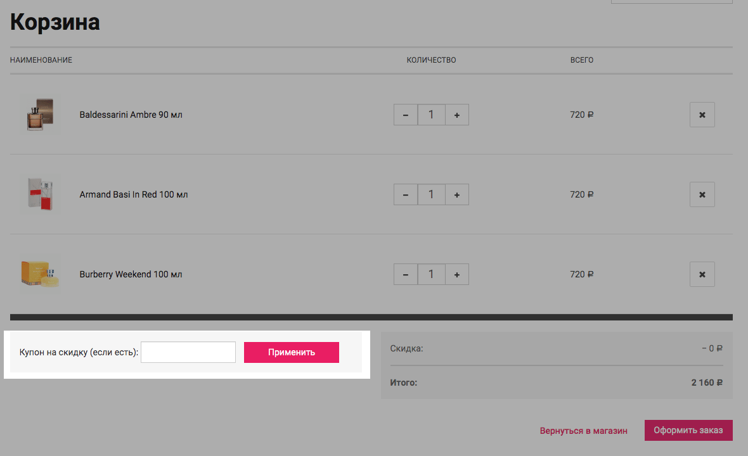Decrease quantity of Baldessarini Ambre

406,115
